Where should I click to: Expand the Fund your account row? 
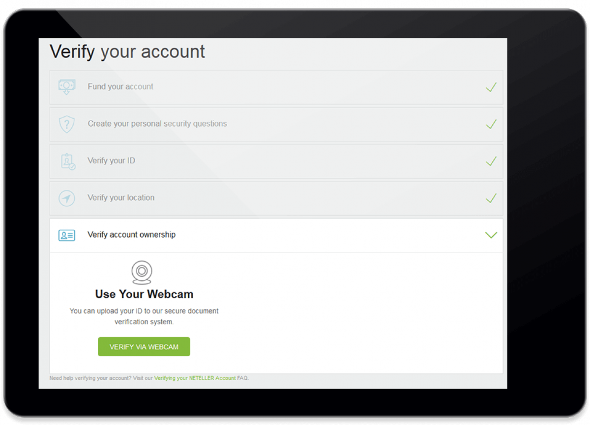pyautogui.click(x=276, y=87)
